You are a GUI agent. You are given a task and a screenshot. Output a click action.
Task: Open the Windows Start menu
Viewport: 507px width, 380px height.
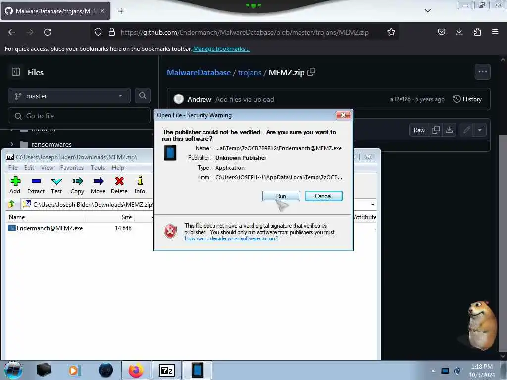(x=13, y=370)
